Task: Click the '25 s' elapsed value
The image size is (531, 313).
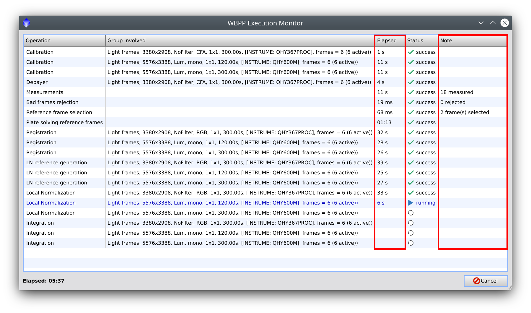Action: point(382,173)
